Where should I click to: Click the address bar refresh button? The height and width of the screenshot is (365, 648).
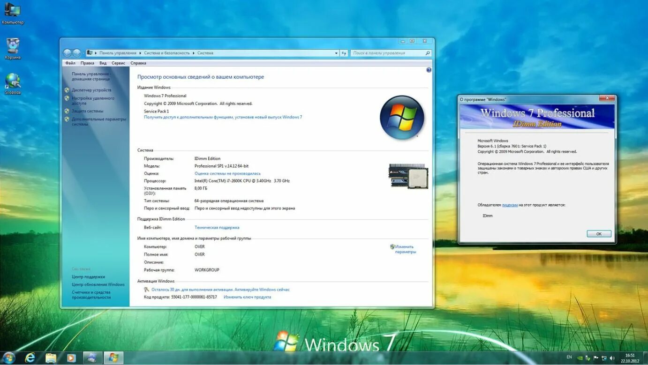(344, 53)
